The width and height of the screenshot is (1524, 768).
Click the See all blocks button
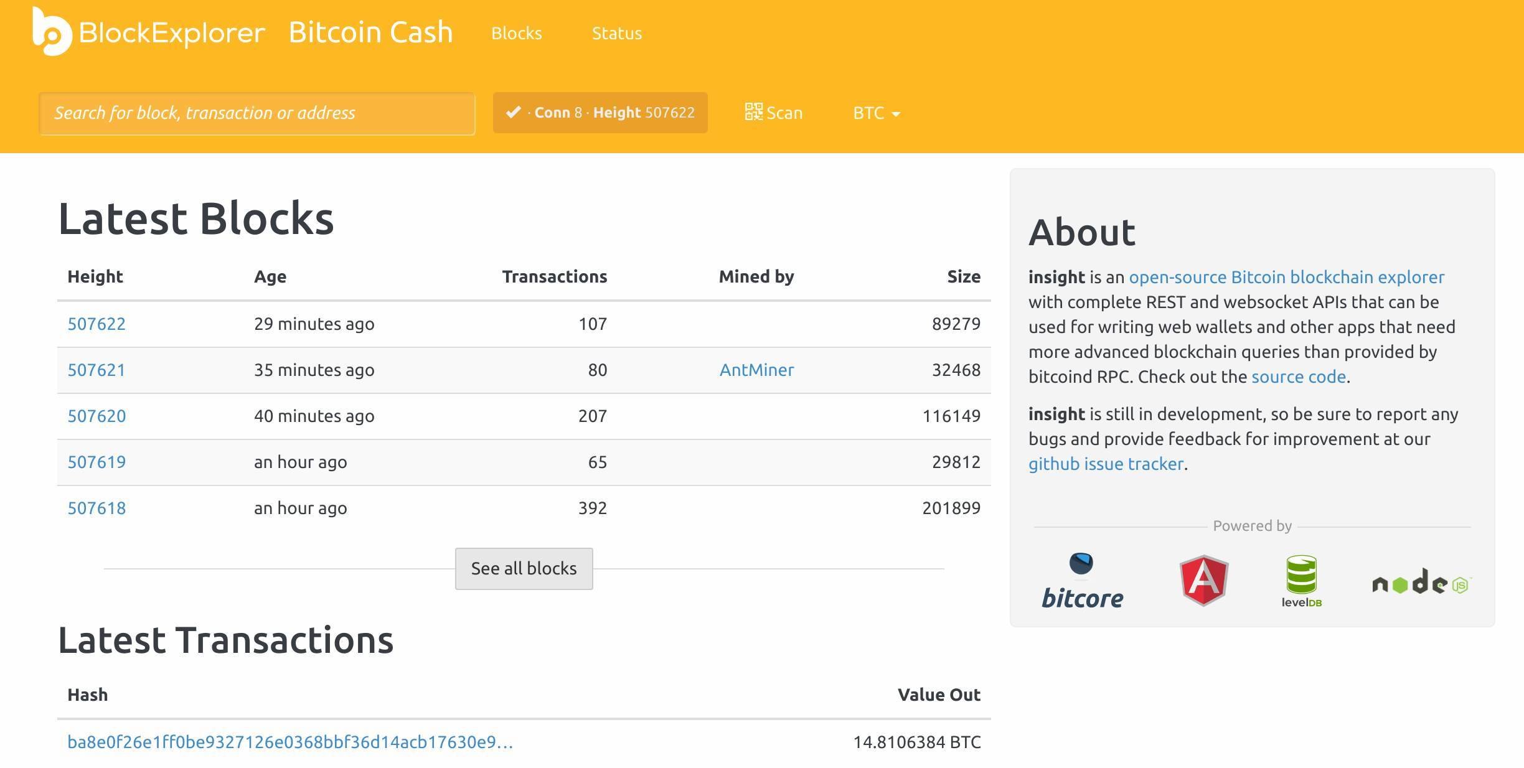(524, 568)
